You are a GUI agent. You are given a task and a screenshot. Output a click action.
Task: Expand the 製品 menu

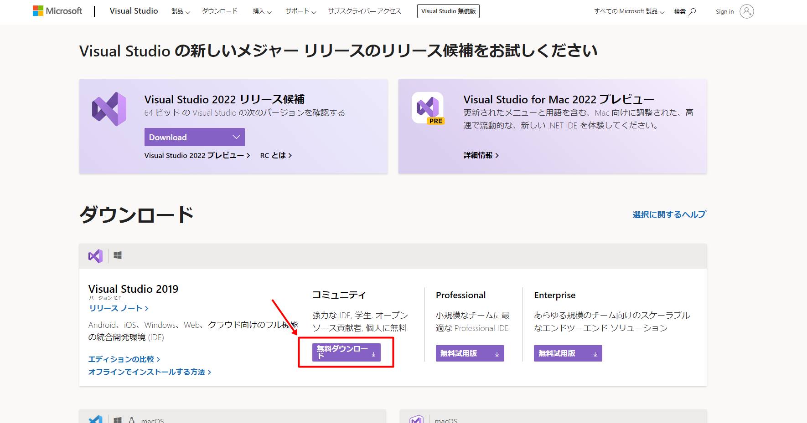pos(181,11)
